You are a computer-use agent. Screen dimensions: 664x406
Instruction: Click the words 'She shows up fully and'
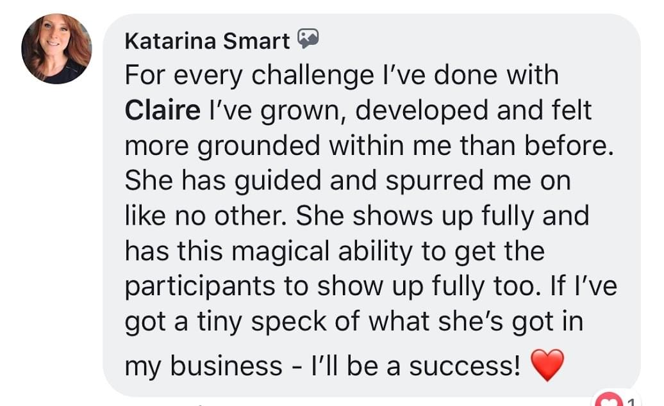click(442, 216)
